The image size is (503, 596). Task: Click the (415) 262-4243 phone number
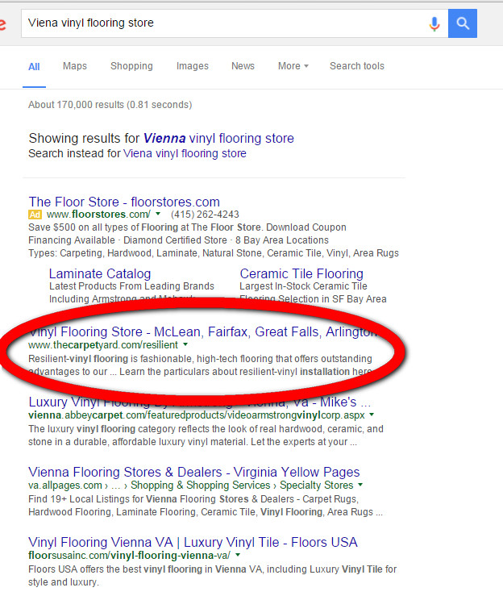coord(205,215)
